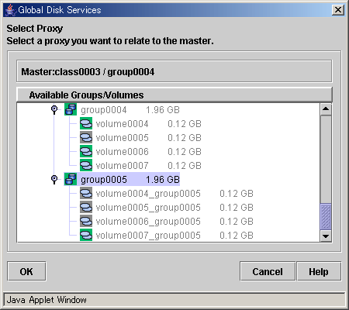Click the volume0007_group0005 volume icon
Viewport: 349px width, 310px height.
pos(86,235)
